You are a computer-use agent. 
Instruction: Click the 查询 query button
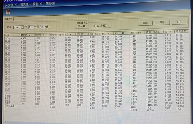145,23
